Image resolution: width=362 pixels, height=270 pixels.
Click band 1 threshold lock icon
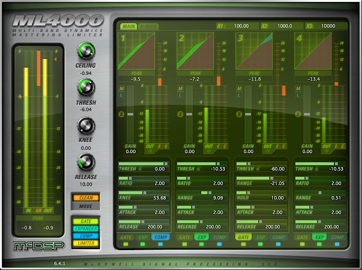[140, 169]
